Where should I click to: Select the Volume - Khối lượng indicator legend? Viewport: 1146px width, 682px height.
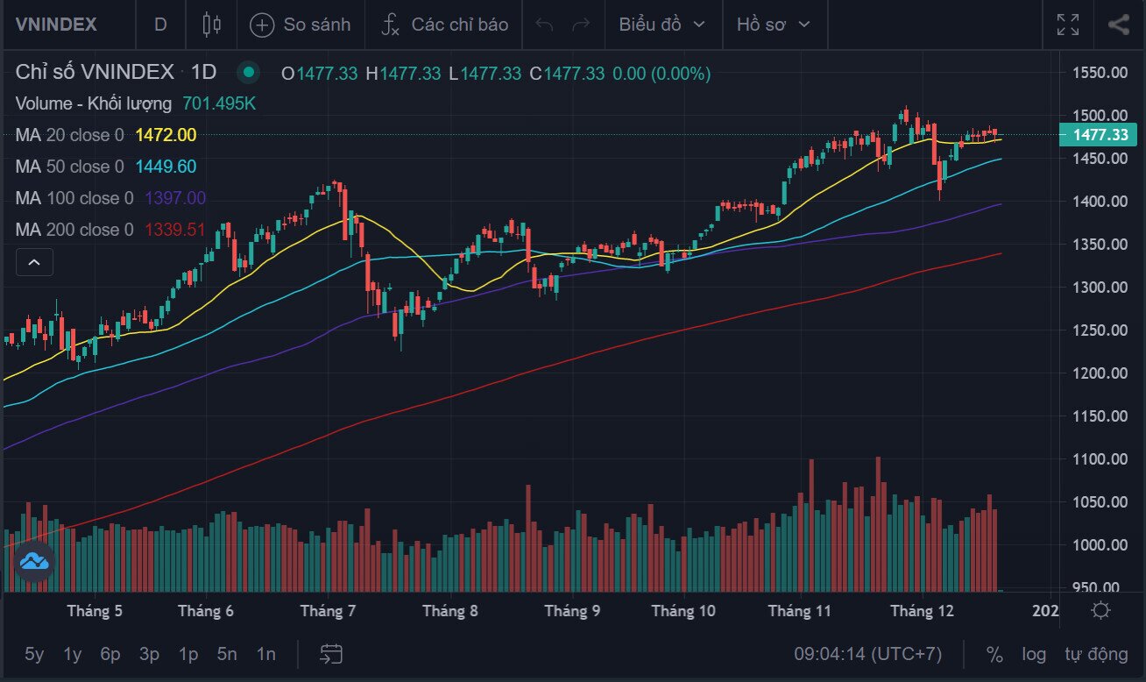[94, 103]
